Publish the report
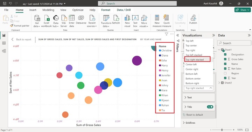This screenshot has height=132, width=252. [193, 20]
